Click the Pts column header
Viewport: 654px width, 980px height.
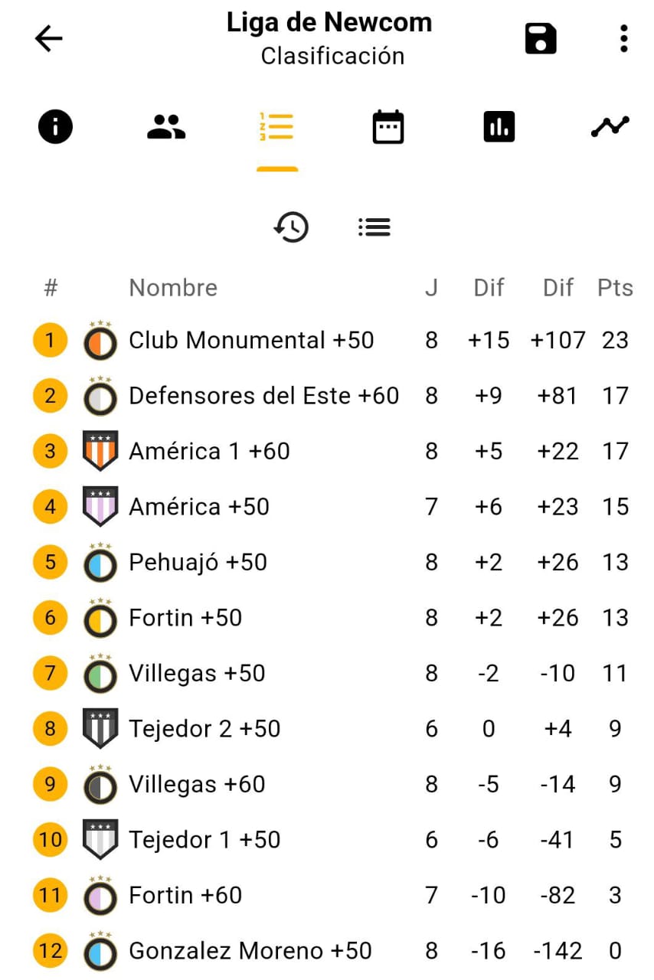tap(615, 288)
